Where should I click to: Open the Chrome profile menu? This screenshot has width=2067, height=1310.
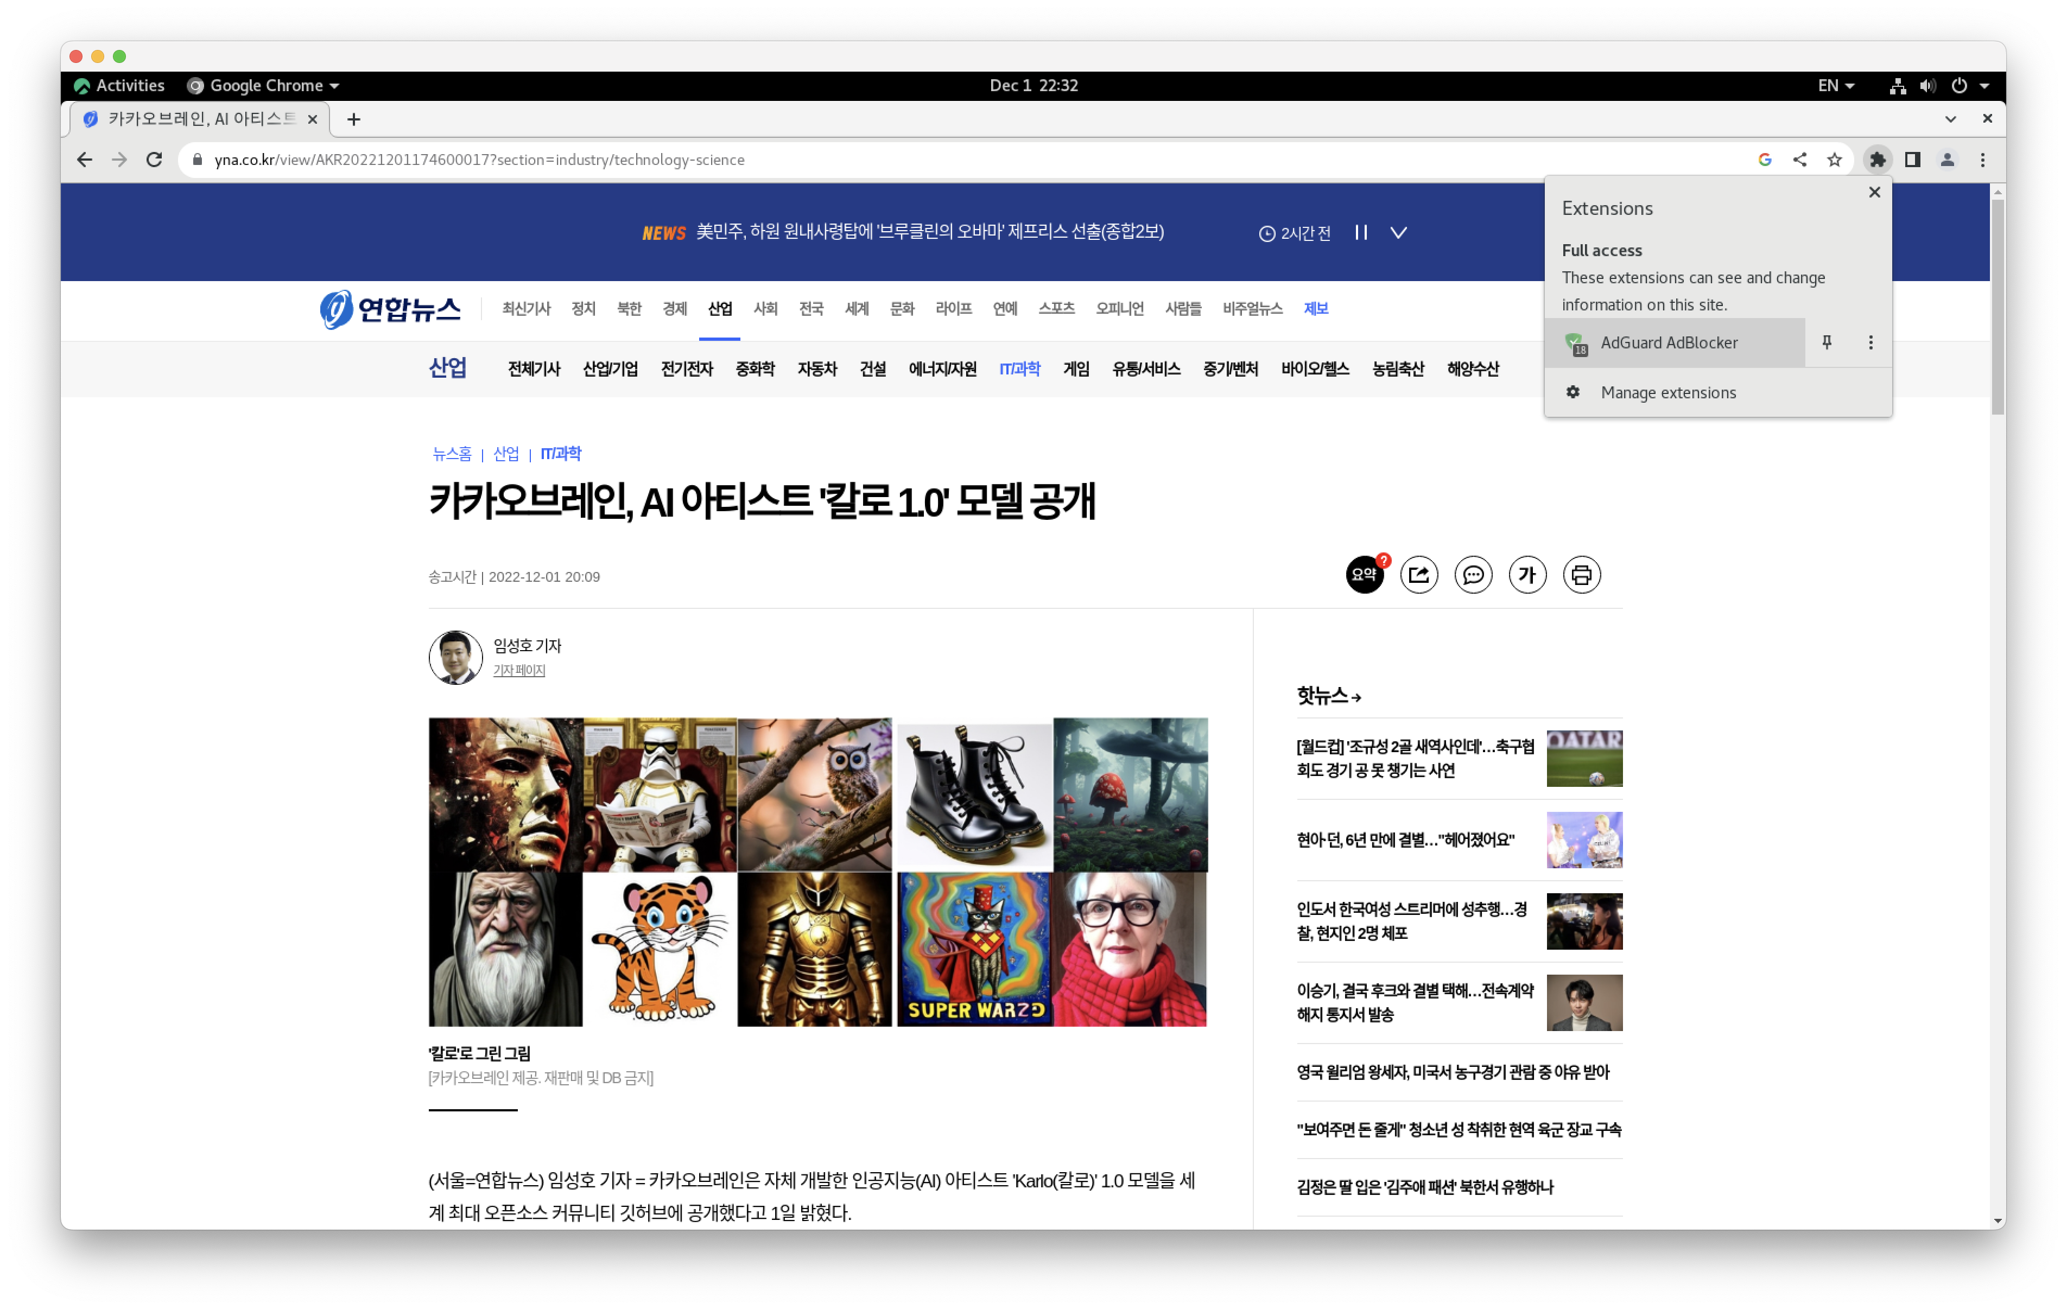1948,160
